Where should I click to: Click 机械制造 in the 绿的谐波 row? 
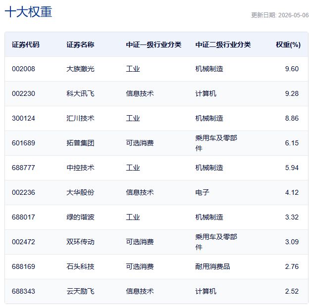[x=209, y=217]
